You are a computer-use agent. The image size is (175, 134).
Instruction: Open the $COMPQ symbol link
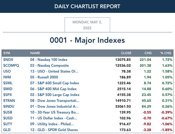11,65
